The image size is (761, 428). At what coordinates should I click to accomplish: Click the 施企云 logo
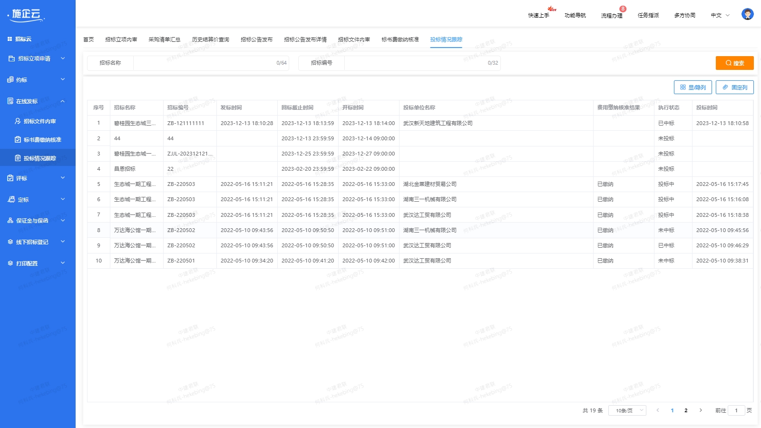(26, 15)
